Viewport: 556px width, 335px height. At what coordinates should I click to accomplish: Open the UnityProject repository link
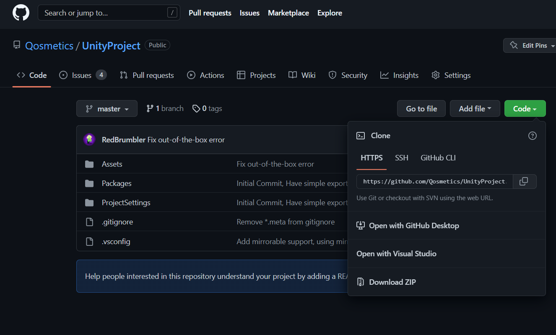click(x=111, y=46)
